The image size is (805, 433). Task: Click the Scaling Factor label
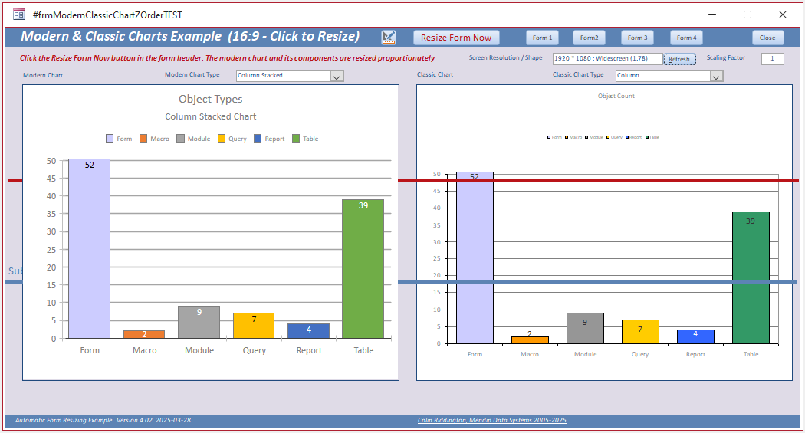(x=725, y=57)
